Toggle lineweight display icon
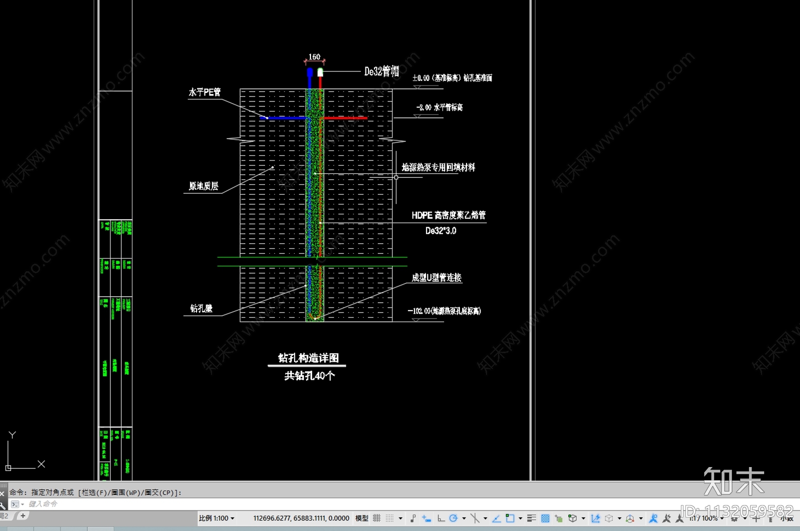The image size is (800, 531). click(531, 518)
